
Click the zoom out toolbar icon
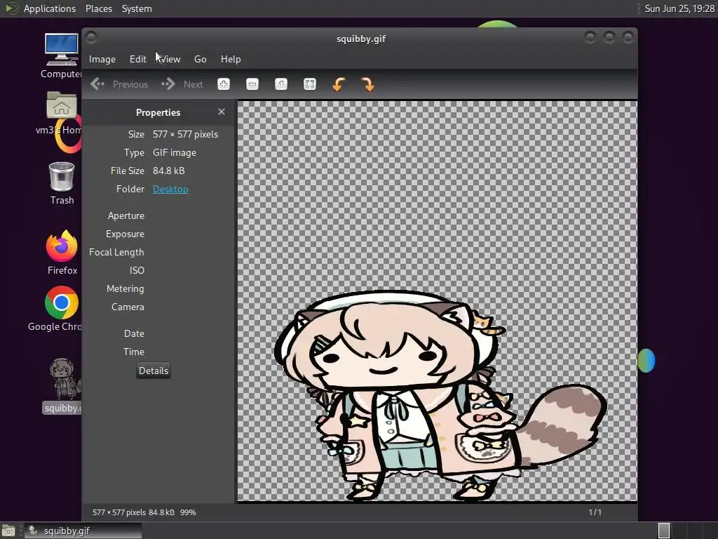tap(252, 84)
